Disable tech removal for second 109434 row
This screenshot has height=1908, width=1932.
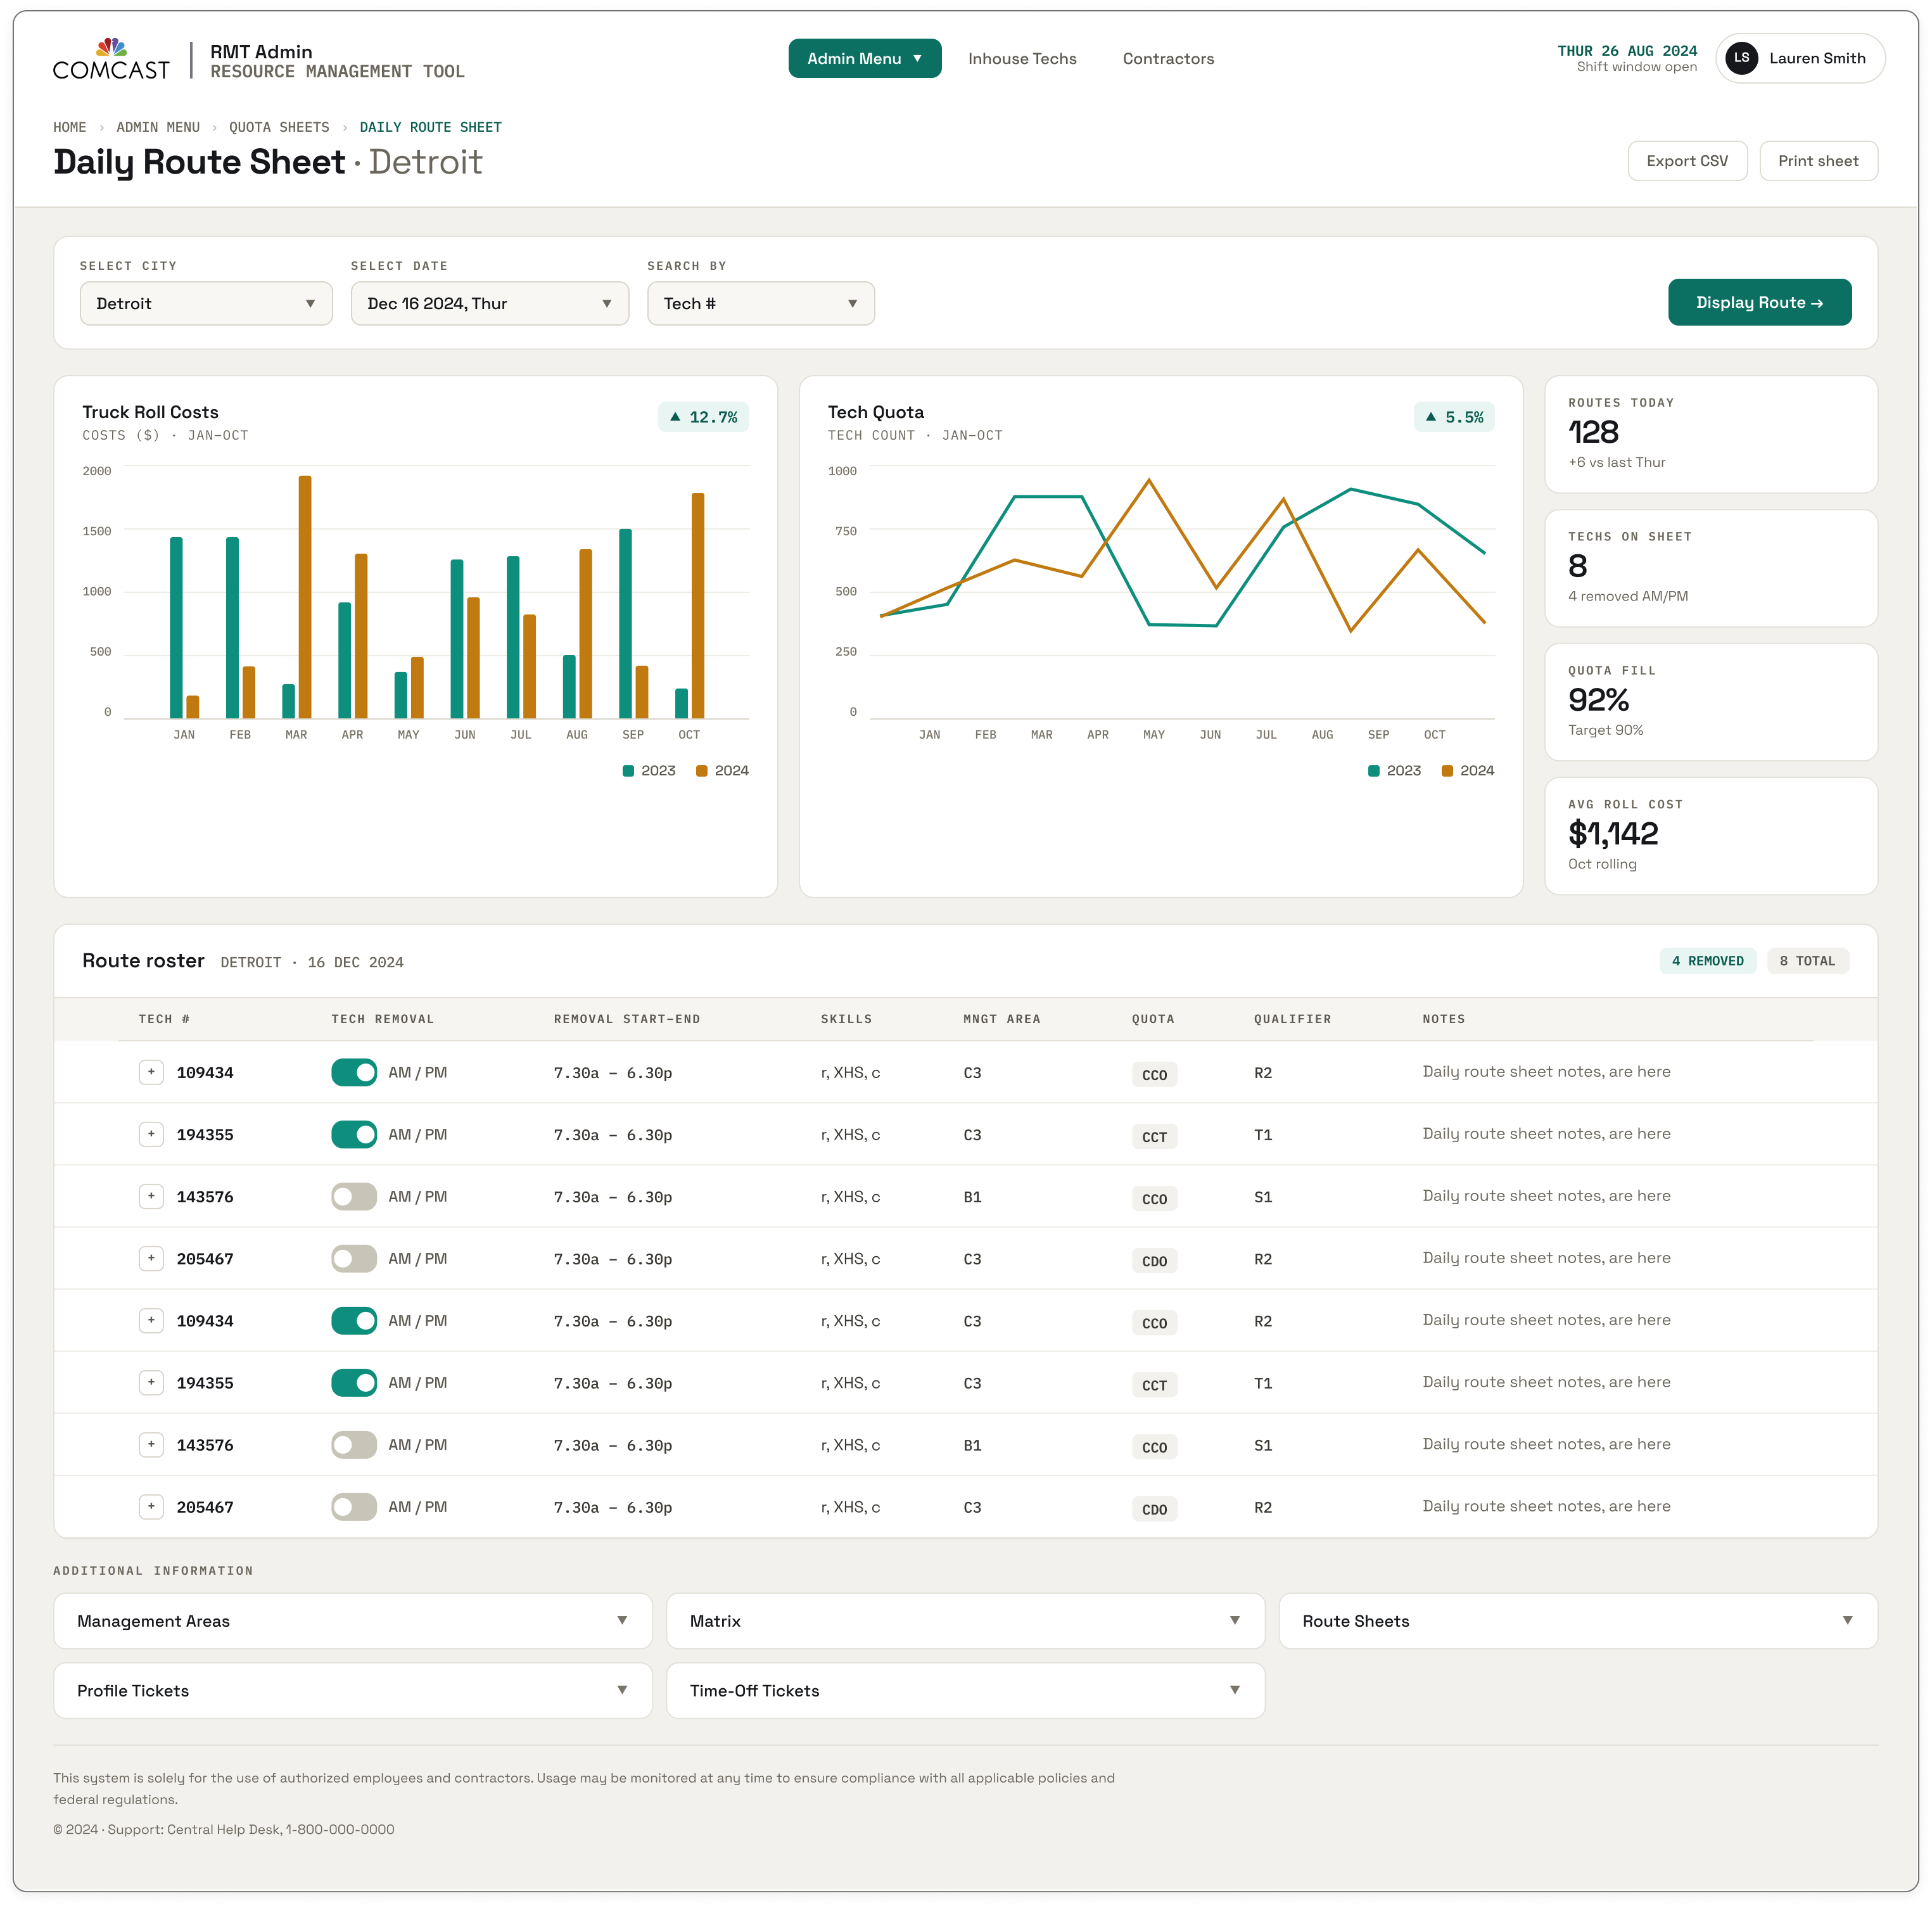click(354, 1320)
